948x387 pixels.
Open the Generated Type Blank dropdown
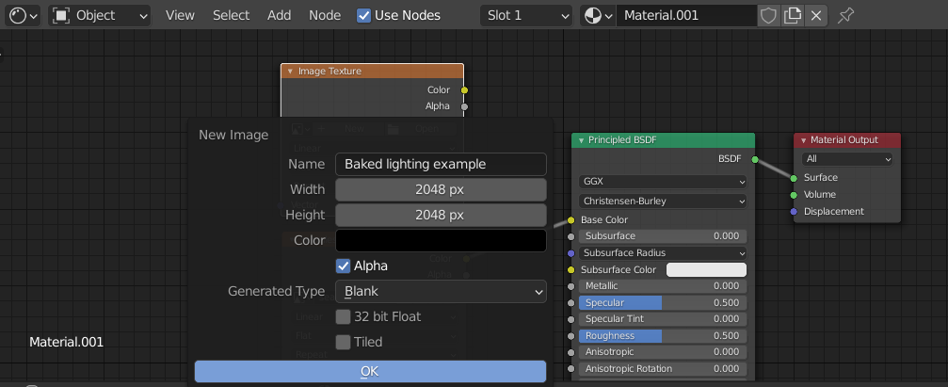point(441,292)
